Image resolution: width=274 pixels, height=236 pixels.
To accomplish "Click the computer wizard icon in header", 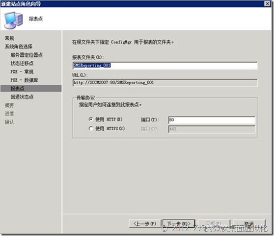I will [x=14, y=20].
